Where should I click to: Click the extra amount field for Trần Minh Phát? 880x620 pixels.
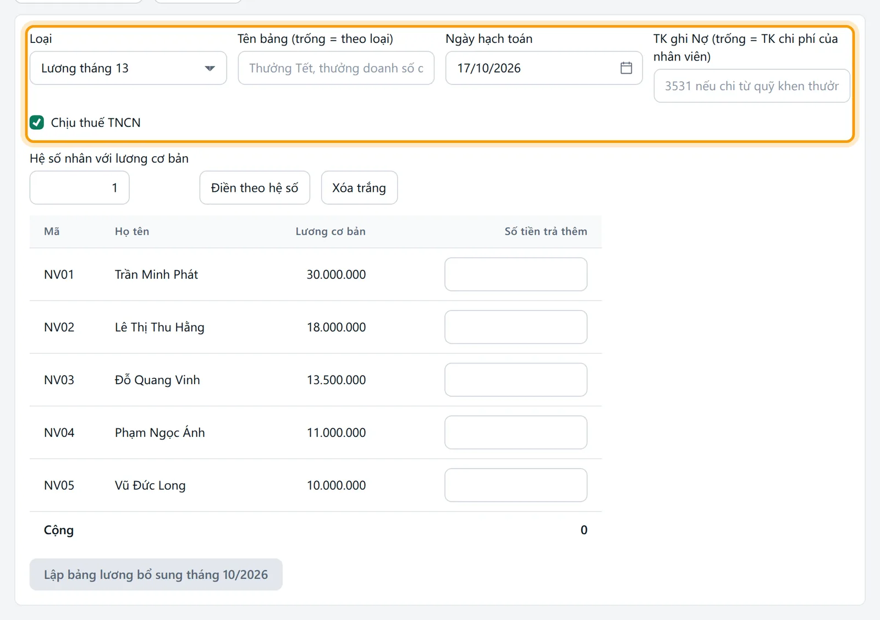coord(516,274)
